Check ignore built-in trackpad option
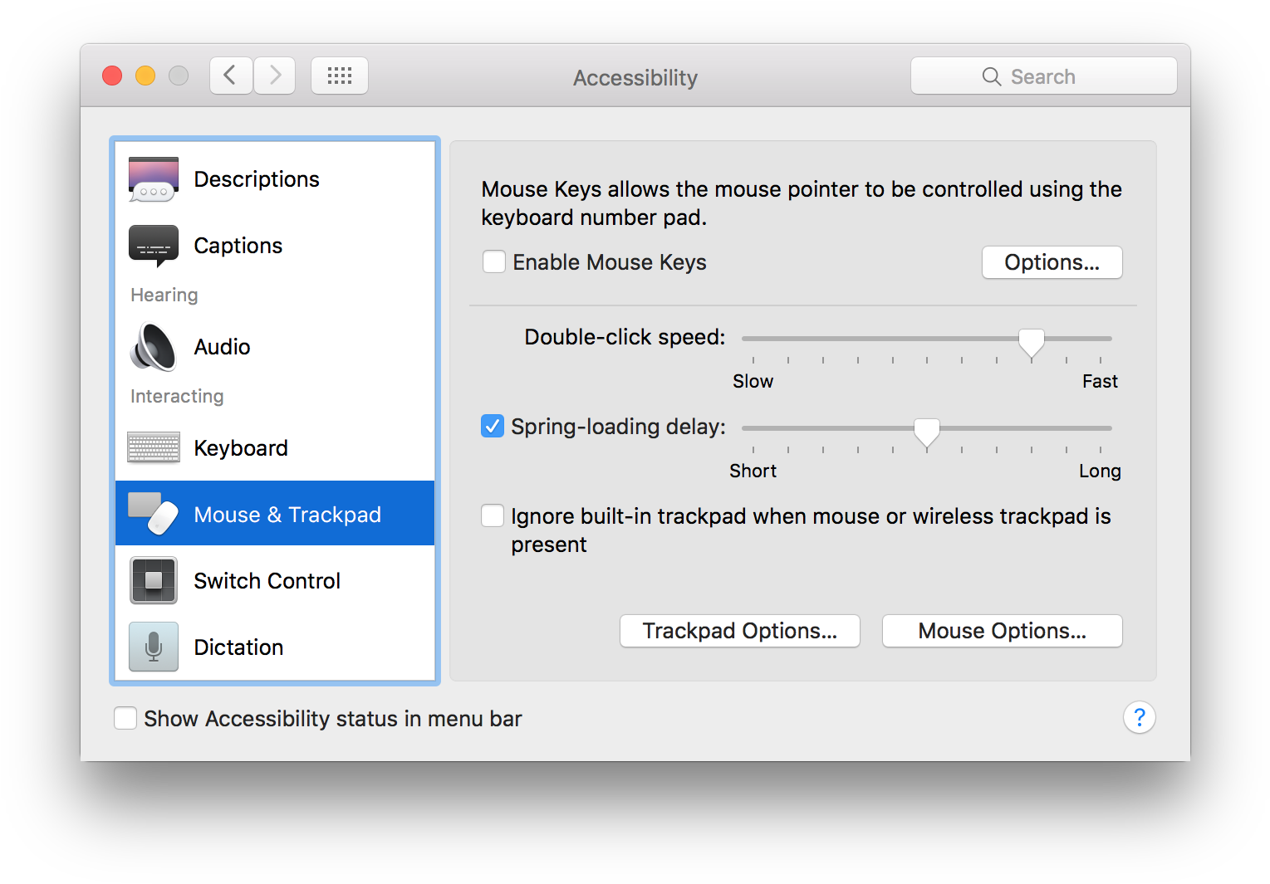 492,515
